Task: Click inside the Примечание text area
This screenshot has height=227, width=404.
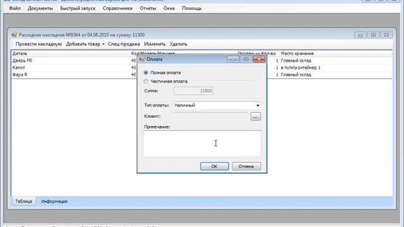Action: 202,143
